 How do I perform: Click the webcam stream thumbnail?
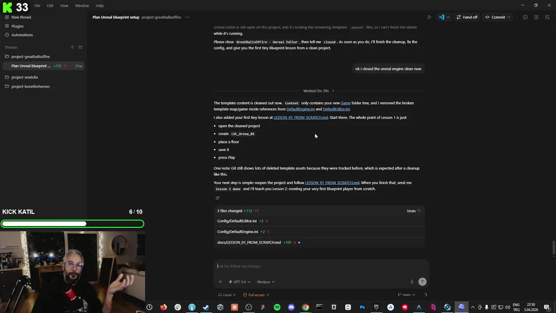(x=73, y=272)
